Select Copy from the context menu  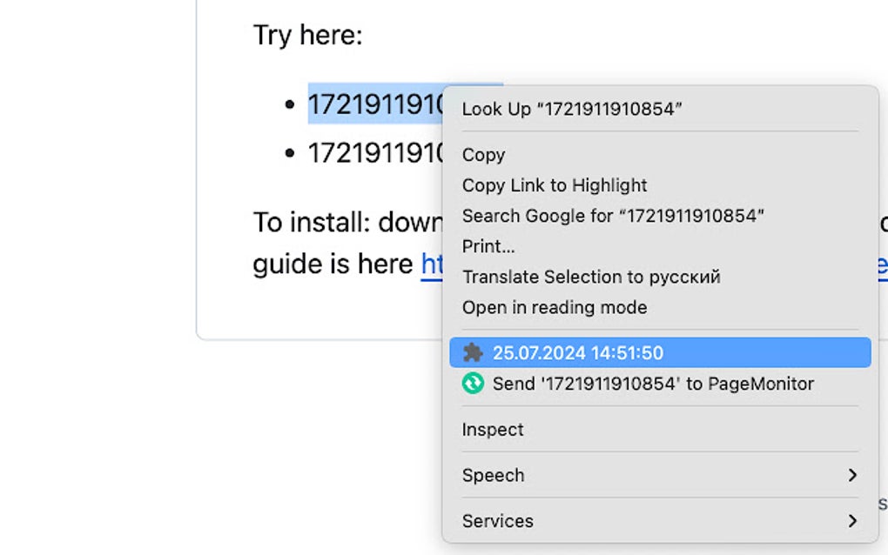click(x=483, y=155)
